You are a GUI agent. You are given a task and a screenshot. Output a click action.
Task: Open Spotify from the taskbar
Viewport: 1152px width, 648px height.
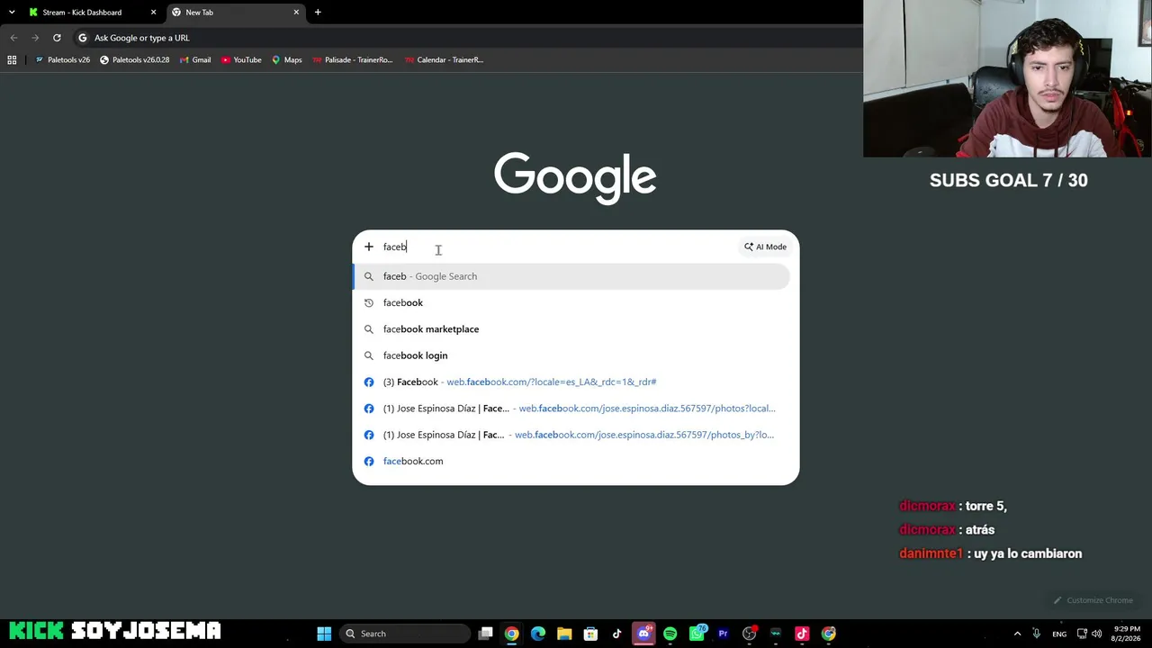[x=670, y=634]
